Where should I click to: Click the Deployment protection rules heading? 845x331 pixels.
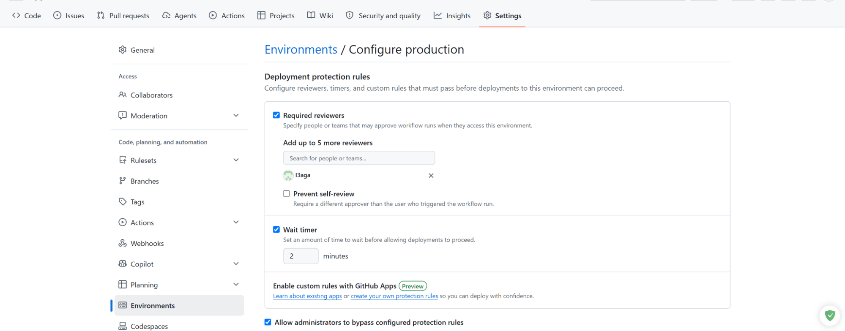(317, 77)
